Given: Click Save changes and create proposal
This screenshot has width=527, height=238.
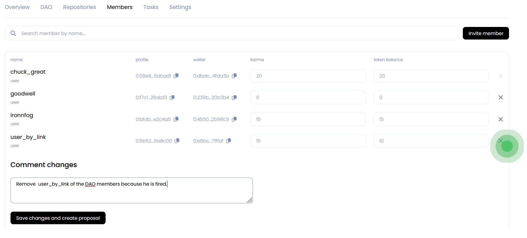Looking at the screenshot, I should coord(58,218).
